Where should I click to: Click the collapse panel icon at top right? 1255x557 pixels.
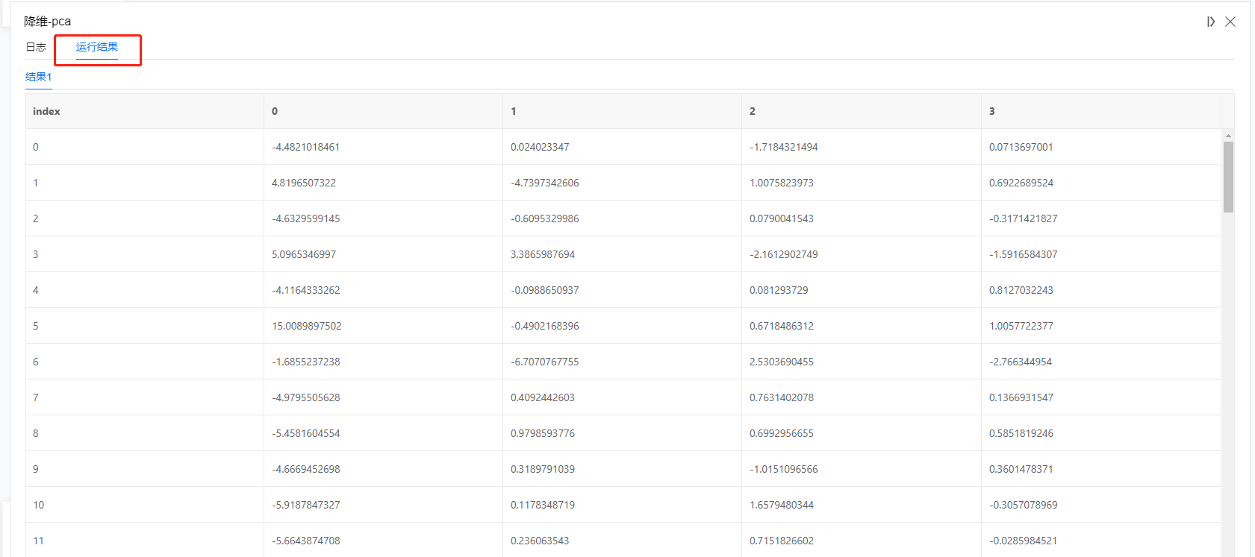(1210, 22)
